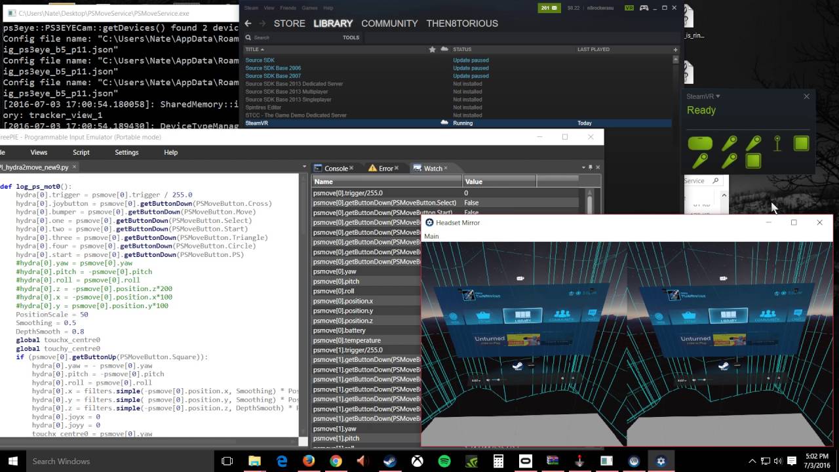Show hidden system tray icons
This screenshot has width=839, height=472.
pos(752,461)
